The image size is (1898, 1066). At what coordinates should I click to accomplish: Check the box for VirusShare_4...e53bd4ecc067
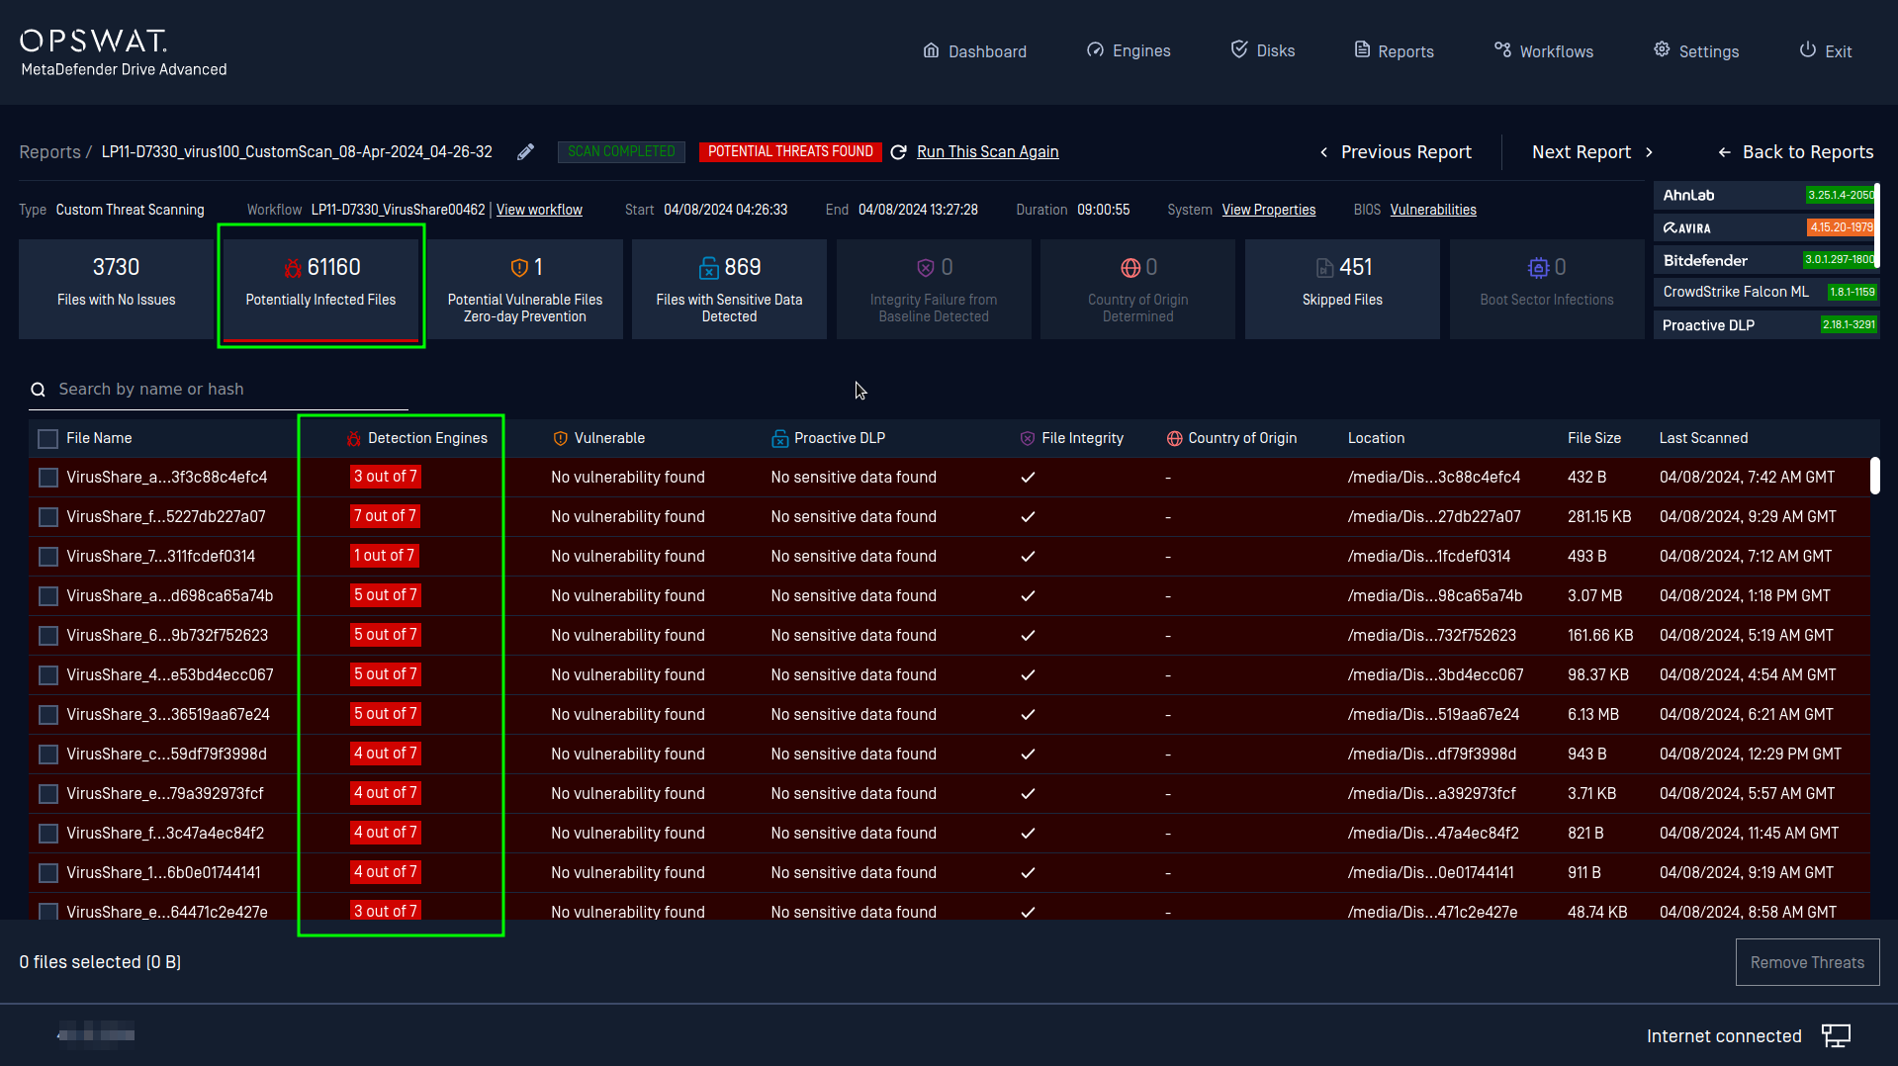[x=47, y=675]
